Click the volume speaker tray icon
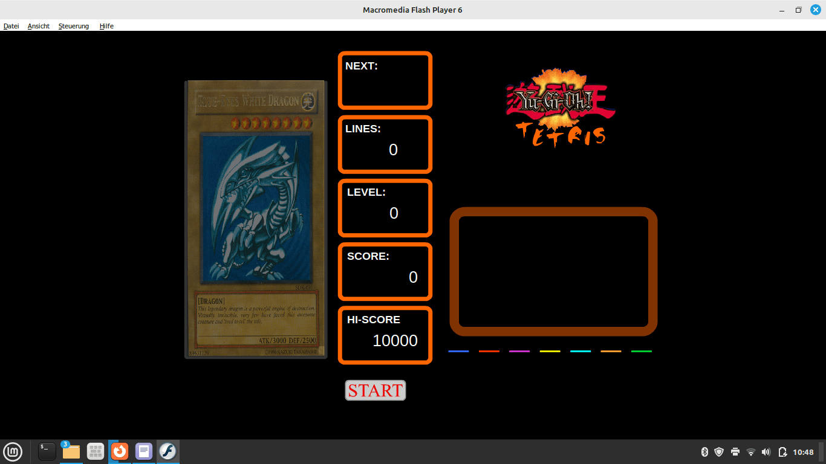826x464 pixels. click(x=766, y=452)
